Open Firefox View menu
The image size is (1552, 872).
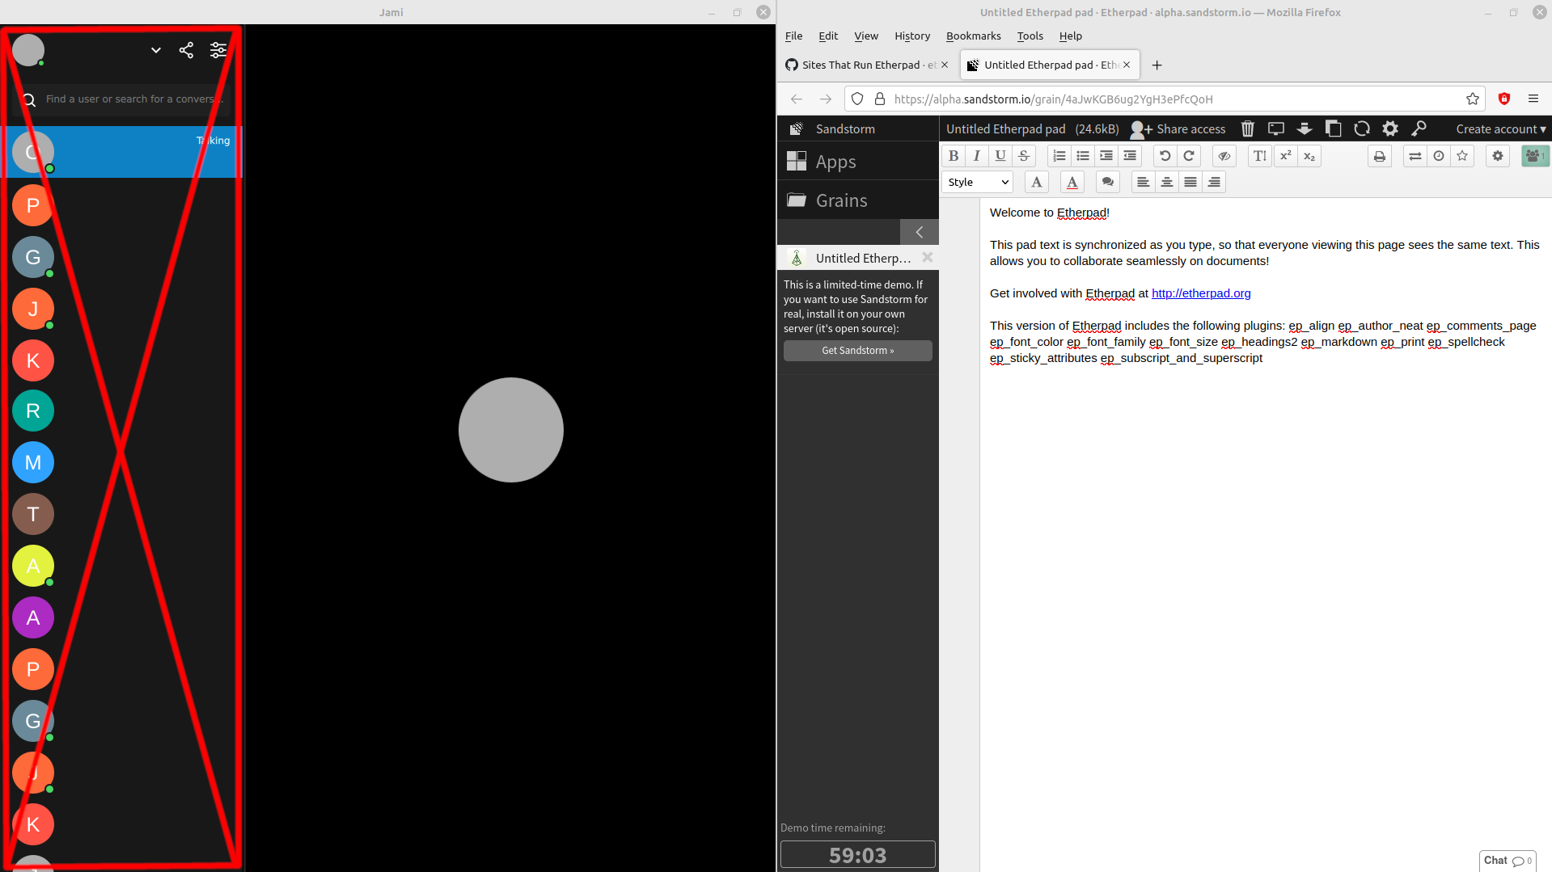(866, 36)
